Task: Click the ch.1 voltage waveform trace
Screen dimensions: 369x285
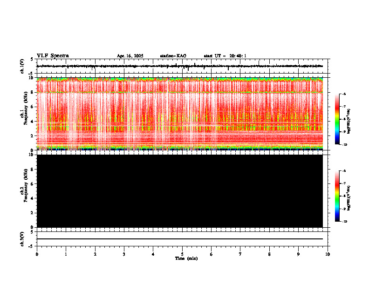Action: click(180, 66)
